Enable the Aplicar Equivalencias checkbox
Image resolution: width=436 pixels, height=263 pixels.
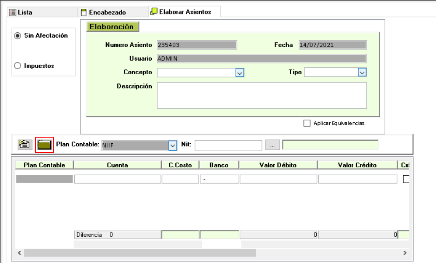pos(307,123)
